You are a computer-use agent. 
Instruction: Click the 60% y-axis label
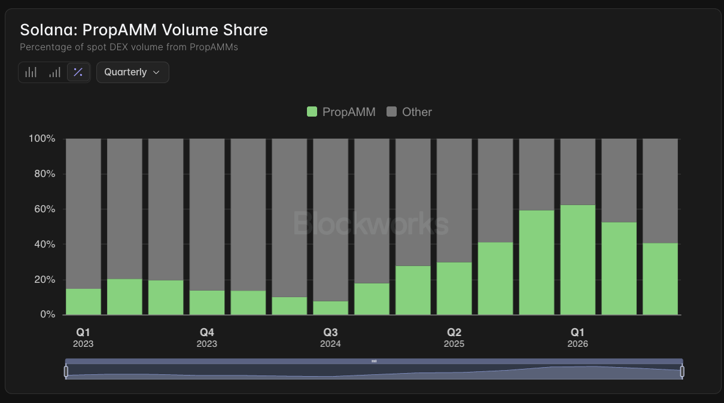[44, 209]
